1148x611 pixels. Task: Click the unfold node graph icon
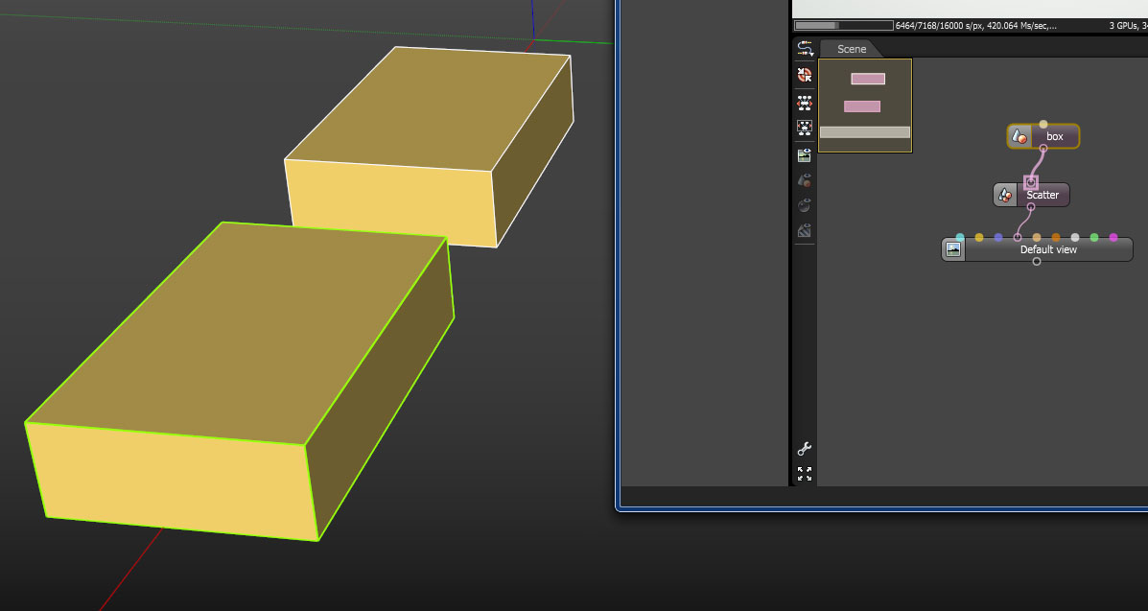(805, 102)
